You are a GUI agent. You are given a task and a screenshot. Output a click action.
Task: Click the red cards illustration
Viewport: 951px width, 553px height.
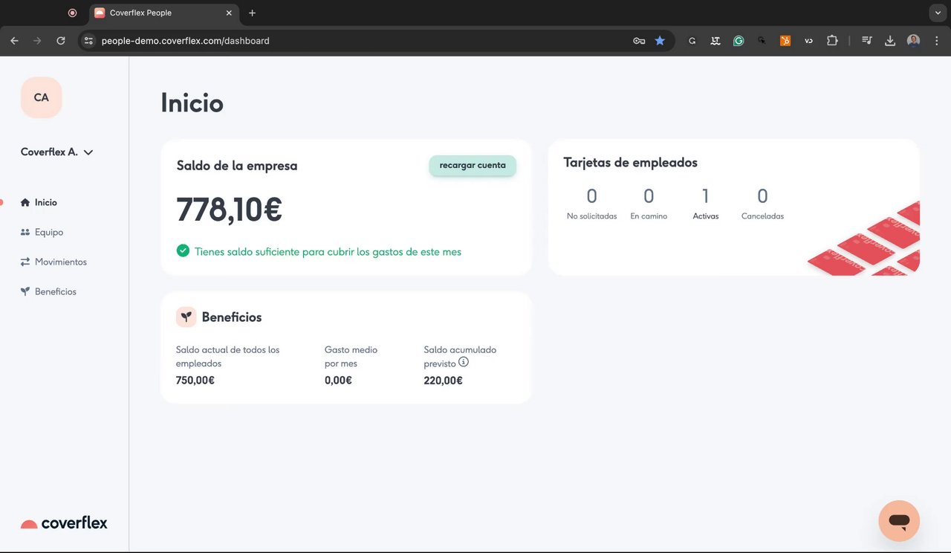[864, 239]
